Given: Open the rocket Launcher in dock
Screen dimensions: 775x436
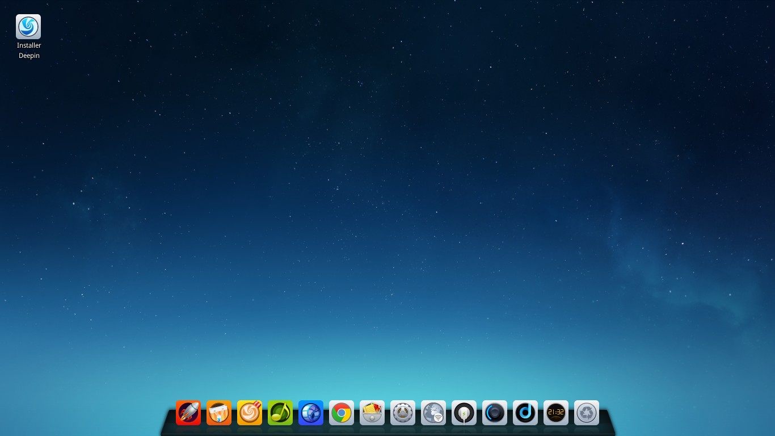Looking at the screenshot, I should [x=188, y=413].
